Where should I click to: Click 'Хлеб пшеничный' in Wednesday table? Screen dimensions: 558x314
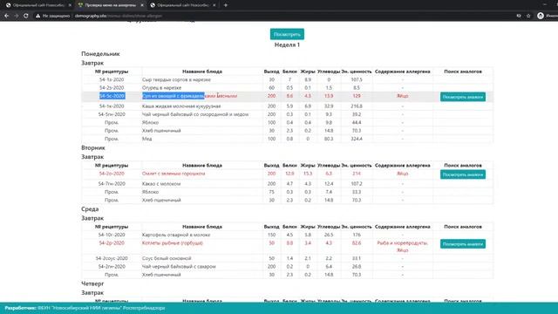tap(161, 275)
